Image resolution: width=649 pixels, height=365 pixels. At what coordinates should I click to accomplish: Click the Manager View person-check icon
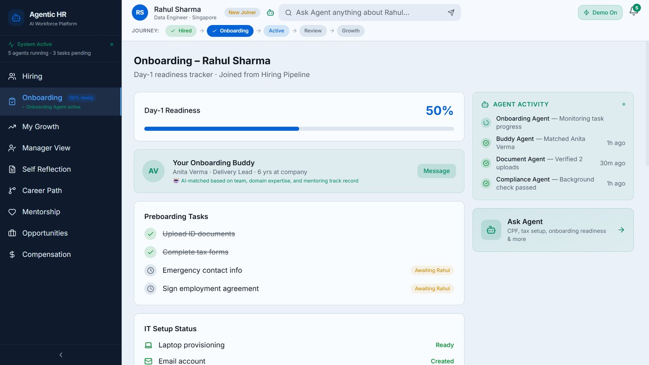pyautogui.click(x=13, y=148)
